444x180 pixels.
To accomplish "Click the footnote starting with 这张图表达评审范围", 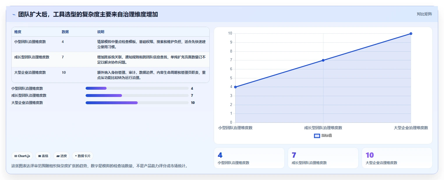I will (99, 166).
